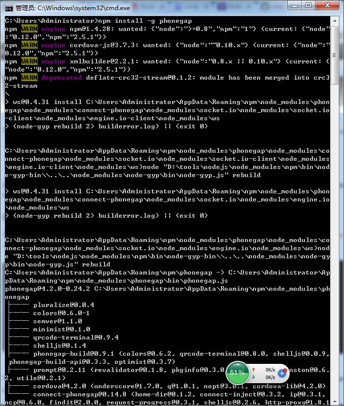Click 'xmlbuilder@2.2.1' in the warning line
344x406 pixels.
(104, 61)
